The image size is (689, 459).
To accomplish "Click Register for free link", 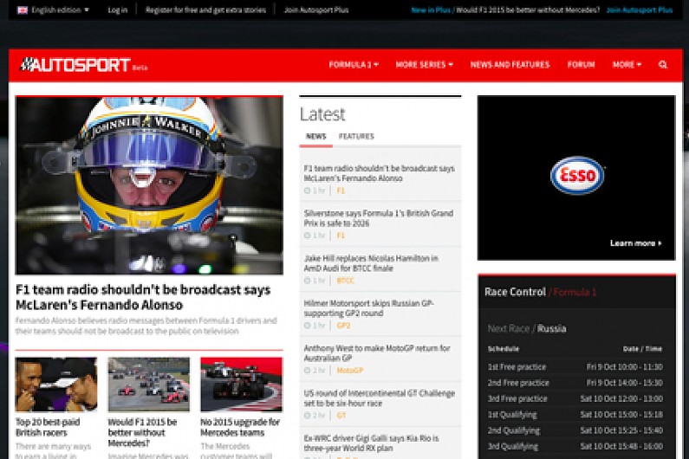I will tap(205, 10).
